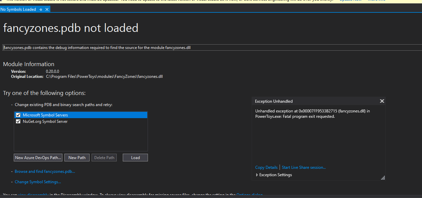
Task: Open the Change Symbol Settings link
Action: [x=38, y=182]
